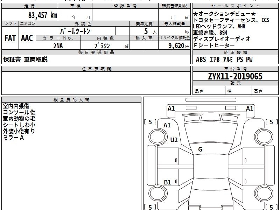Click the kg unit in load cell
The width and height of the screenshot is (280, 210).
[x=187, y=32]
